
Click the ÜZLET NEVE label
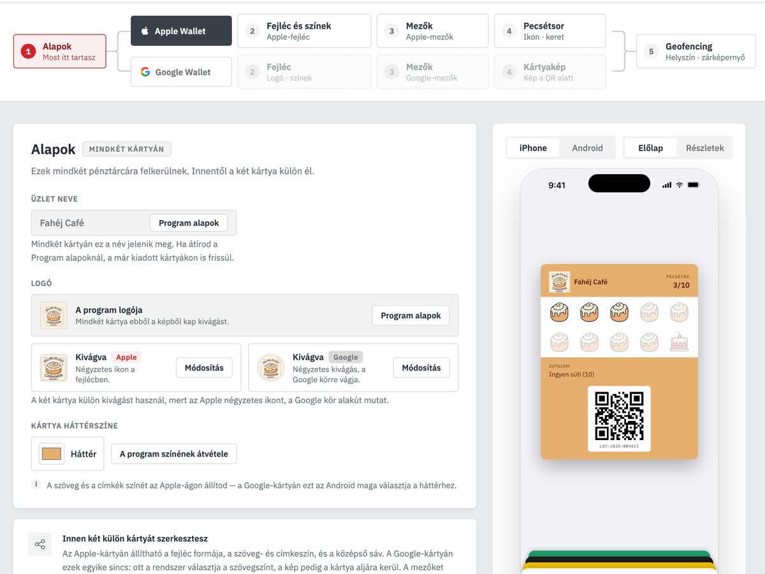54,199
